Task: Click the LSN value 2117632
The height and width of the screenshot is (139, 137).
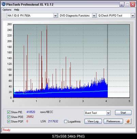Action: tap(53, 121)
